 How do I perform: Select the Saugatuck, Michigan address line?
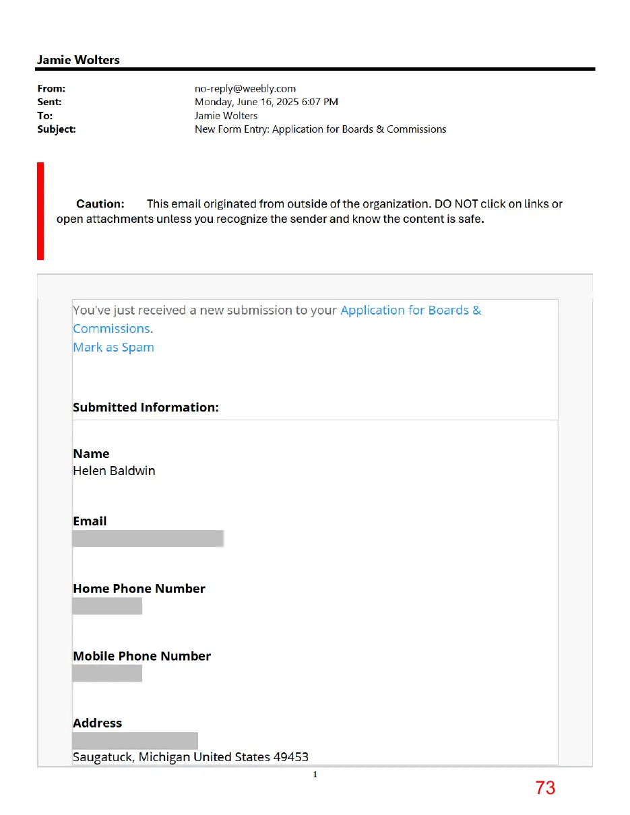[191, 757]
